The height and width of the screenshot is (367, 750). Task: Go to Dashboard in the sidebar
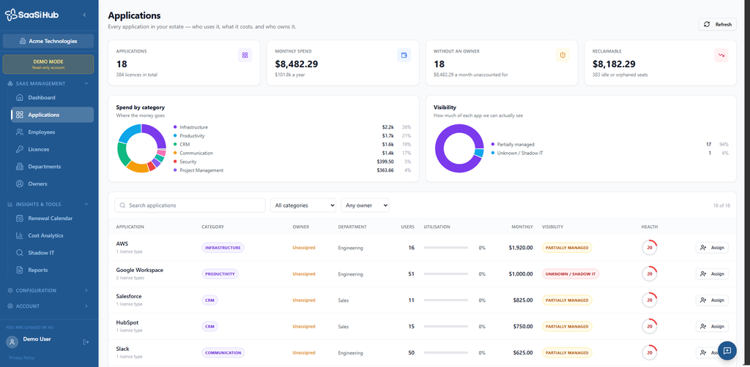coord(53,97)
